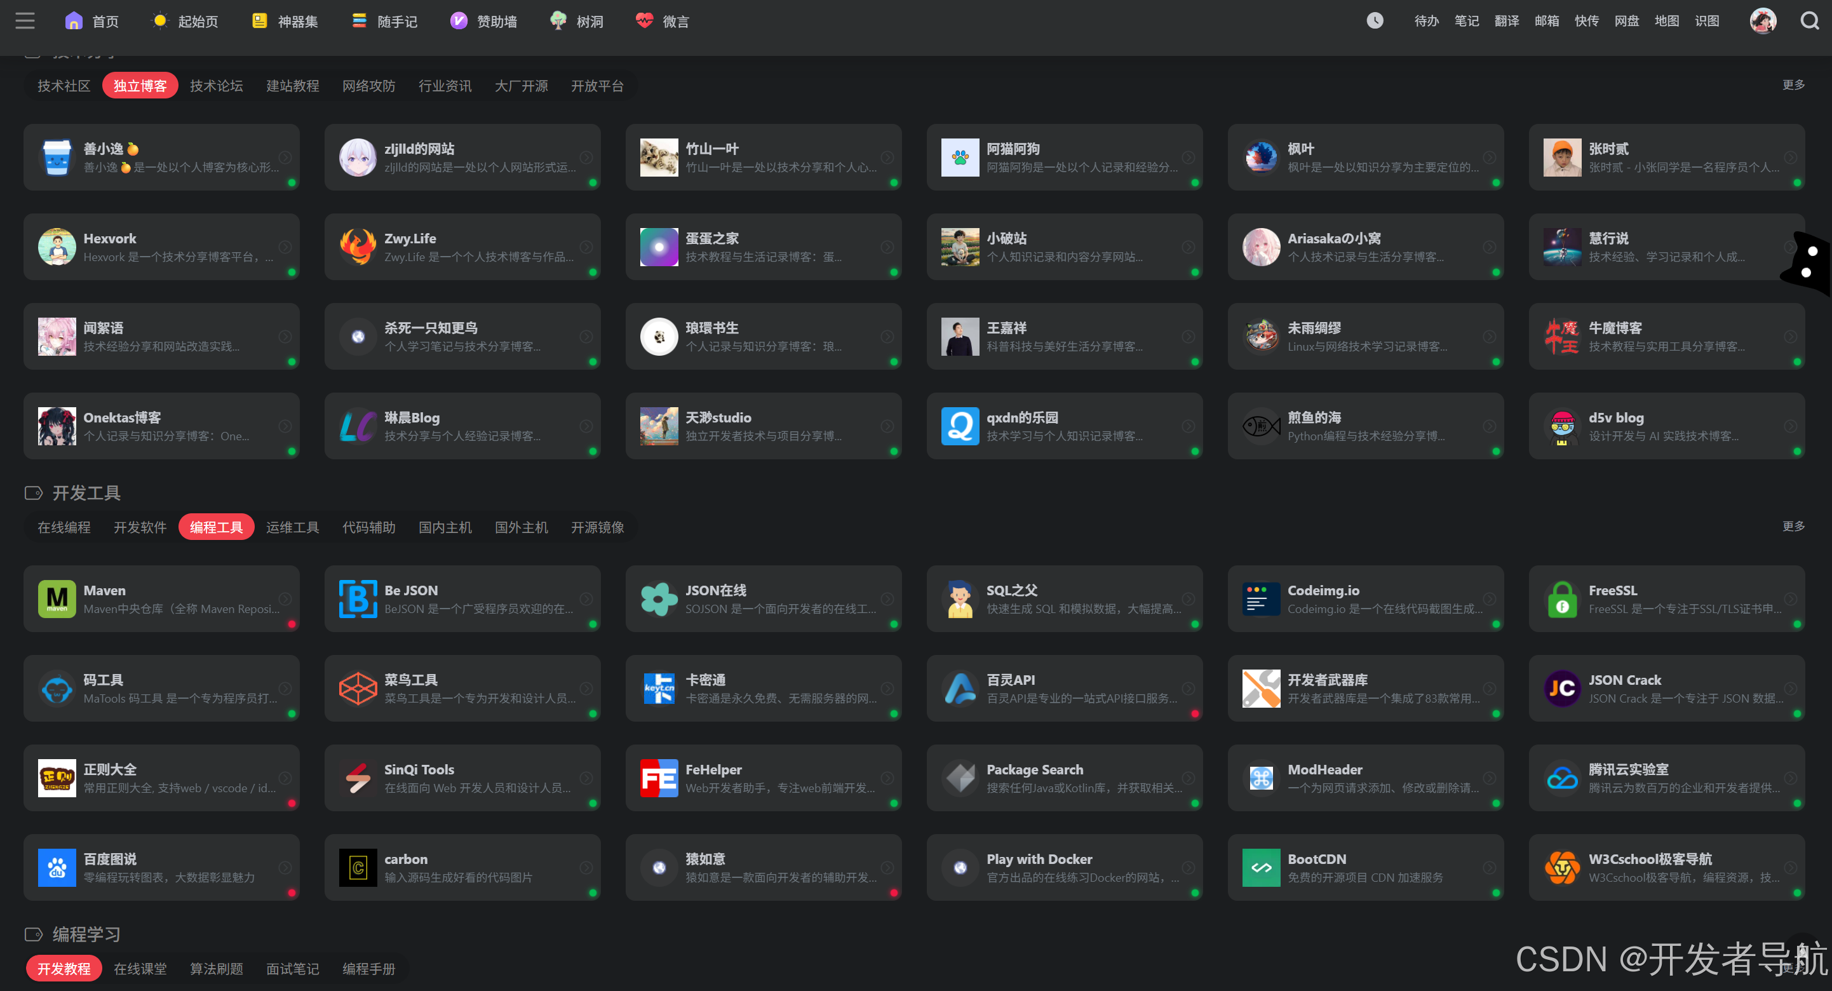Click the arrow on the 码工具 card
Viewport: 1832px width, 991px height.
(x=285, y=689)
